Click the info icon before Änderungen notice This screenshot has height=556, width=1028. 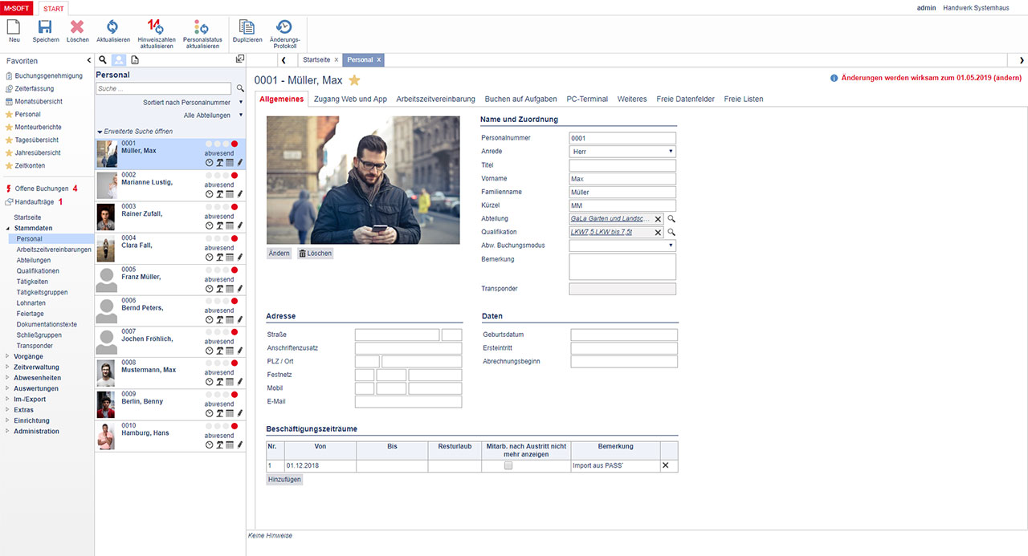834,79
